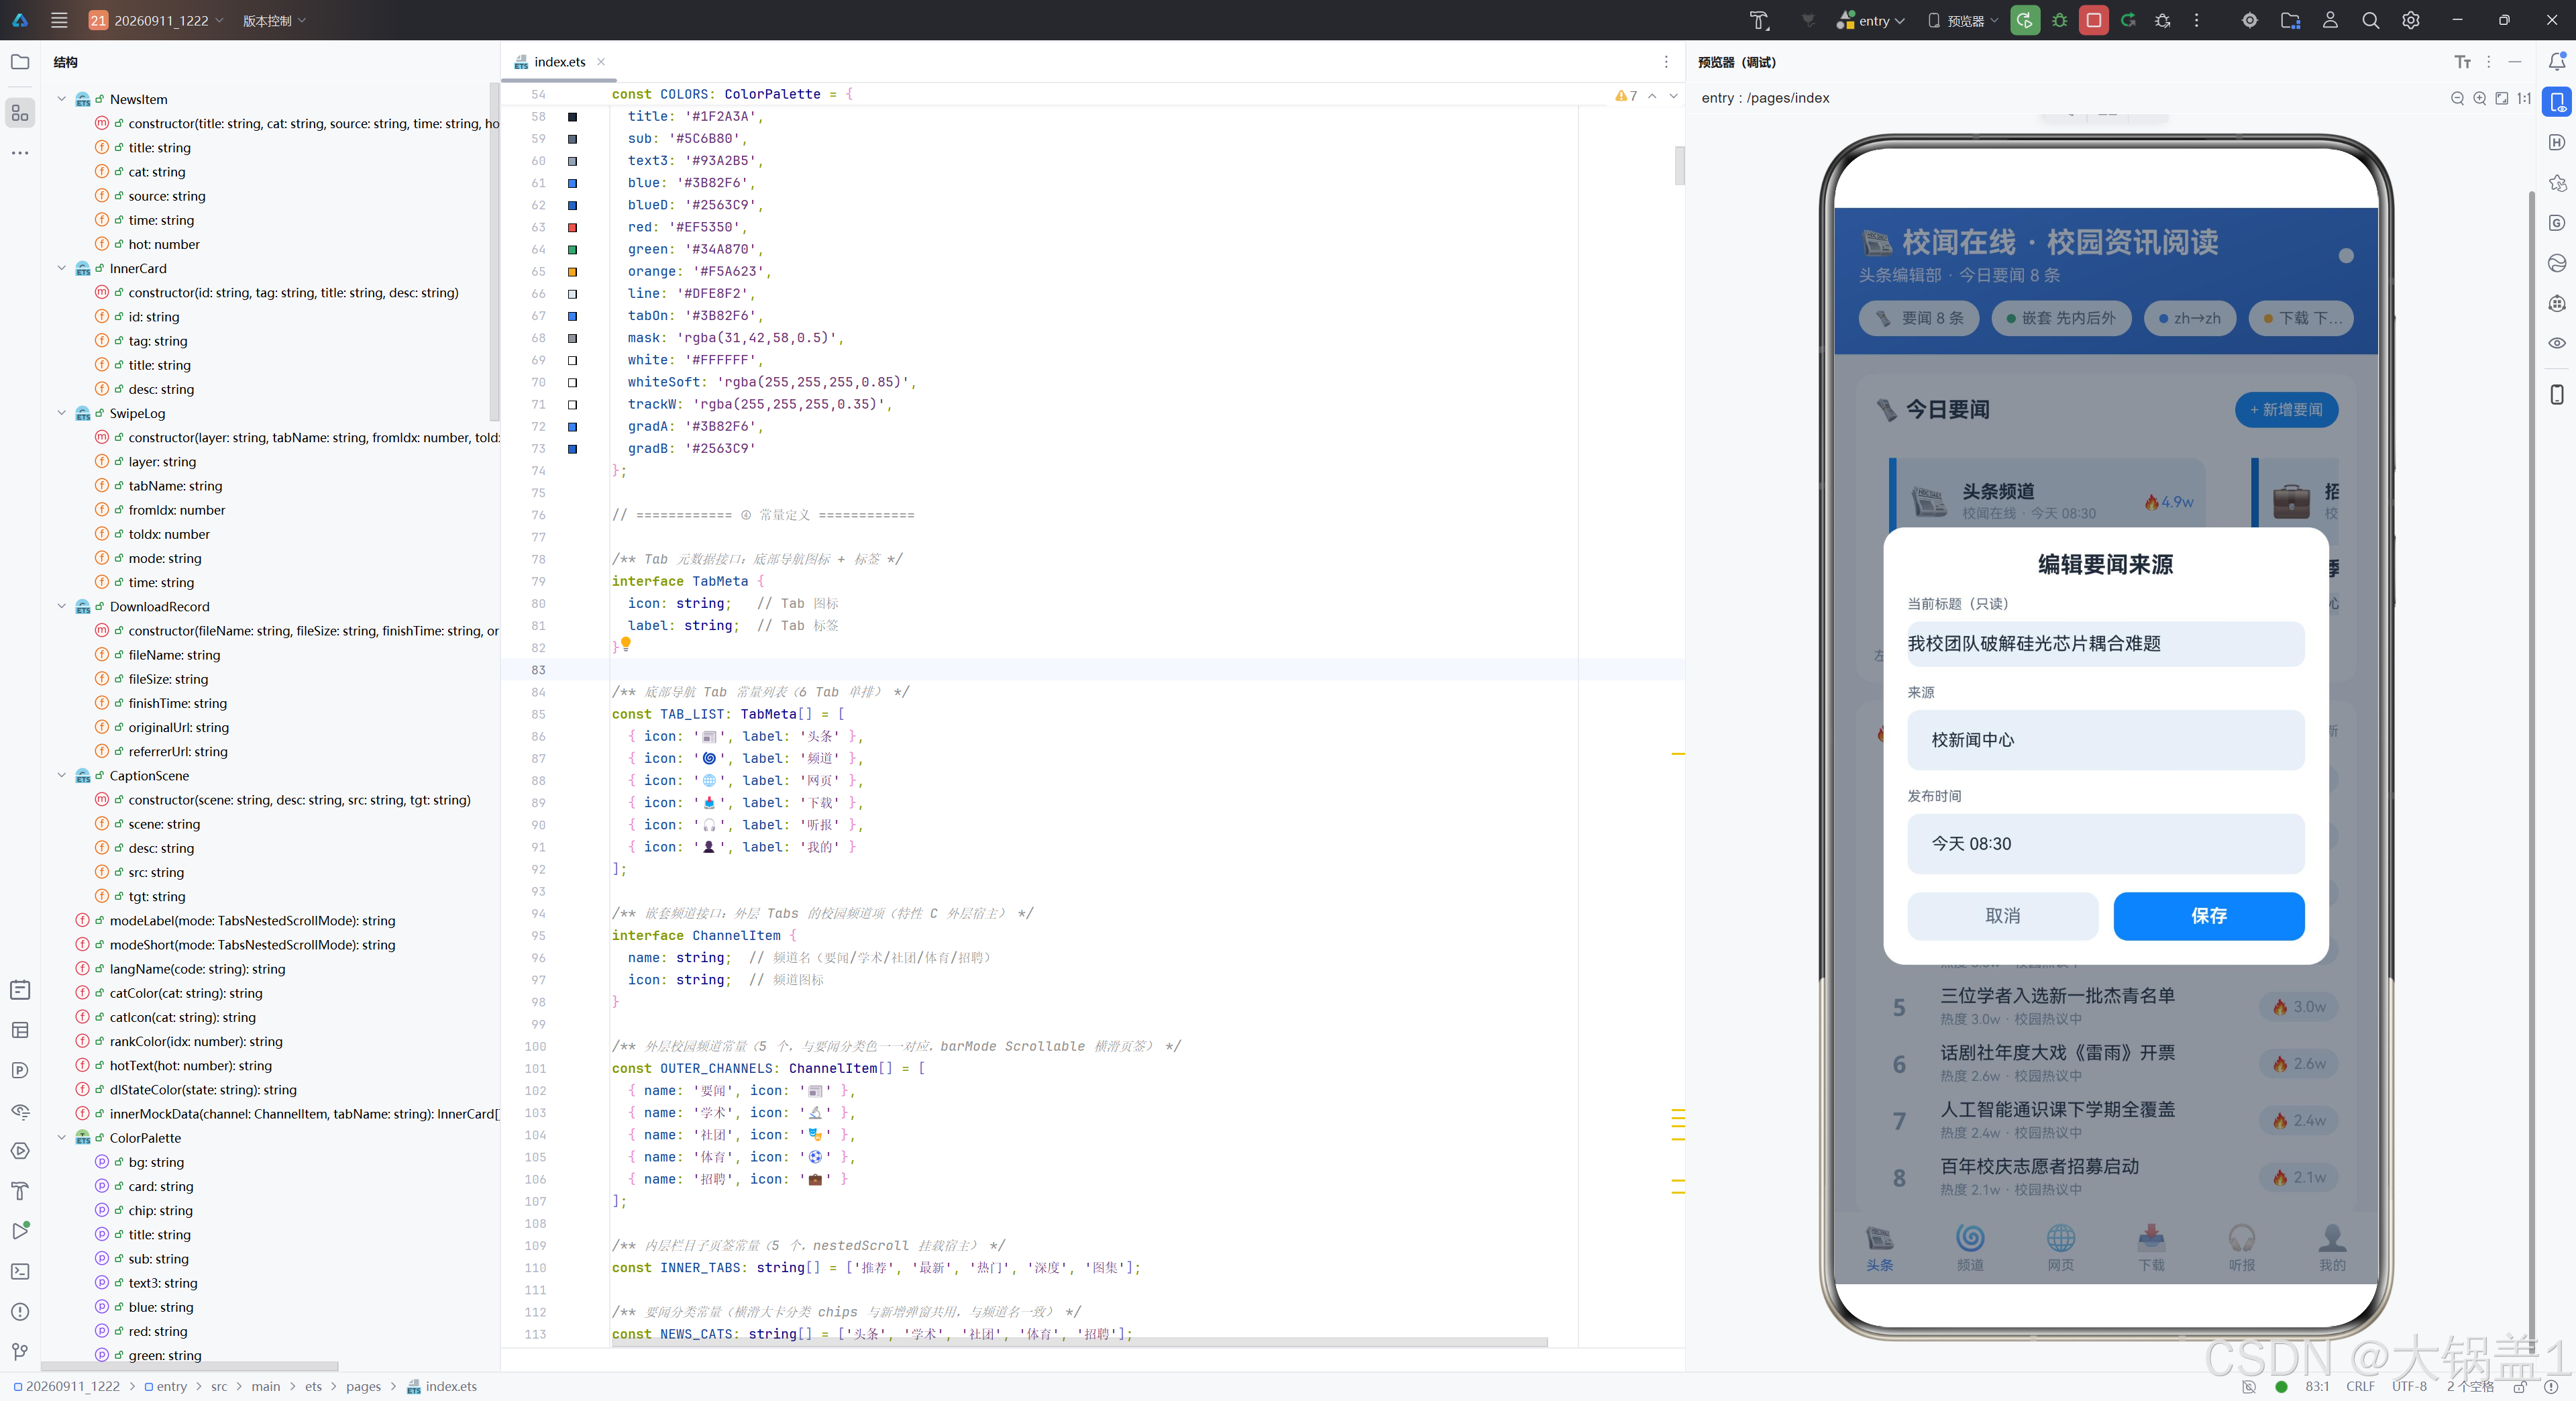Rerun the app with the green run button
This screenshot has height=1401, width=2576.
point(2024,20)
